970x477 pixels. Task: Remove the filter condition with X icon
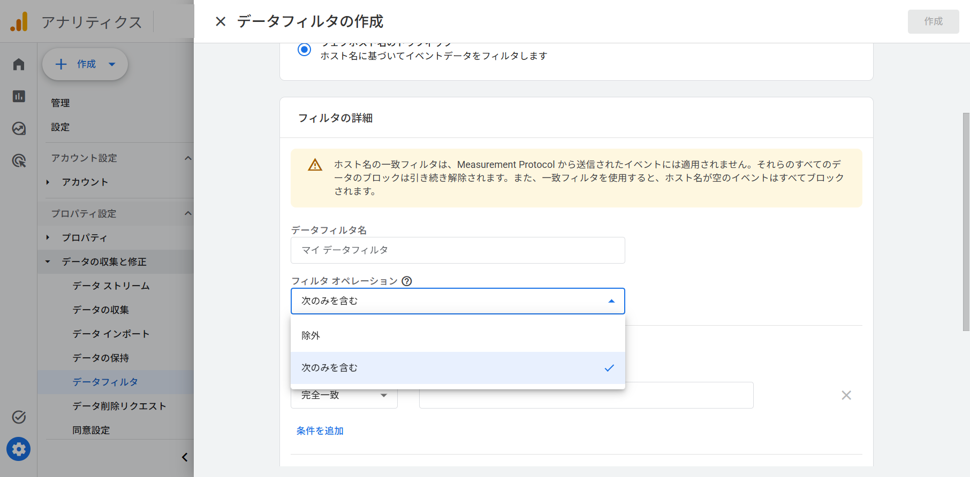[x=846, y=395]
